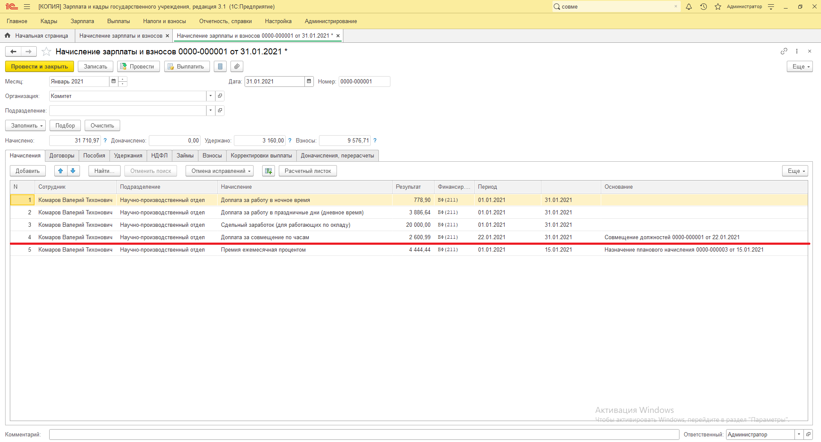Click the Добавить button
This screenshot has width=821, height=442.
(28, 171)
